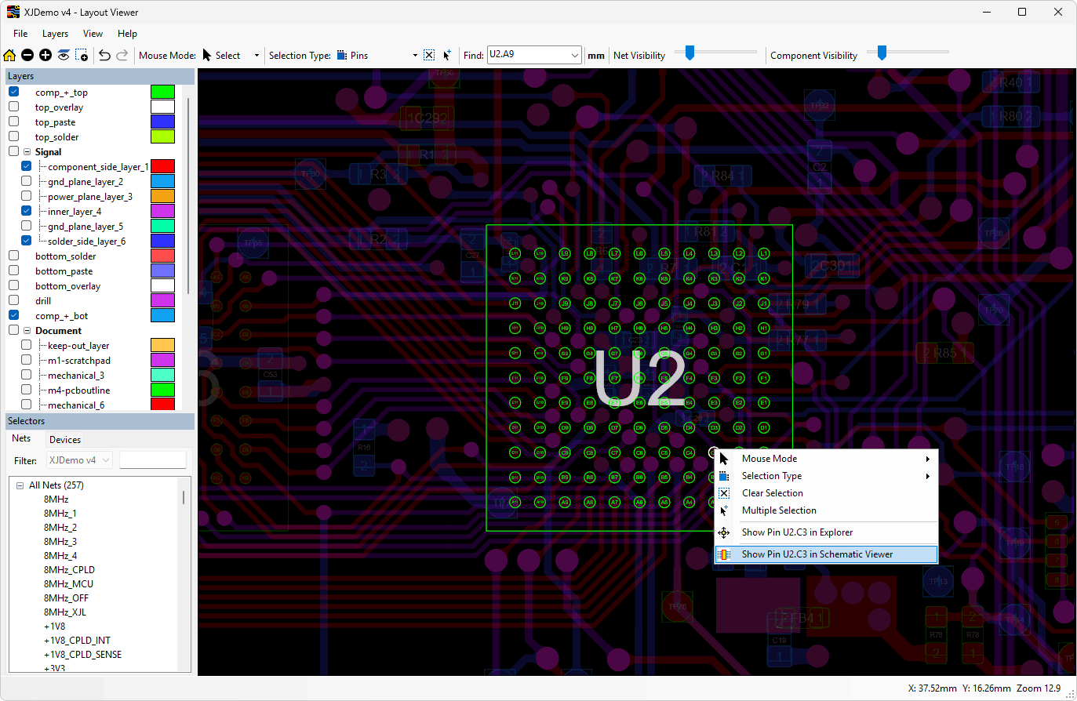This screenshot has height=701, width=1077.
Task: Click the layer visibility eye icon
Action: pyautogui.click(x=64, y=55)
